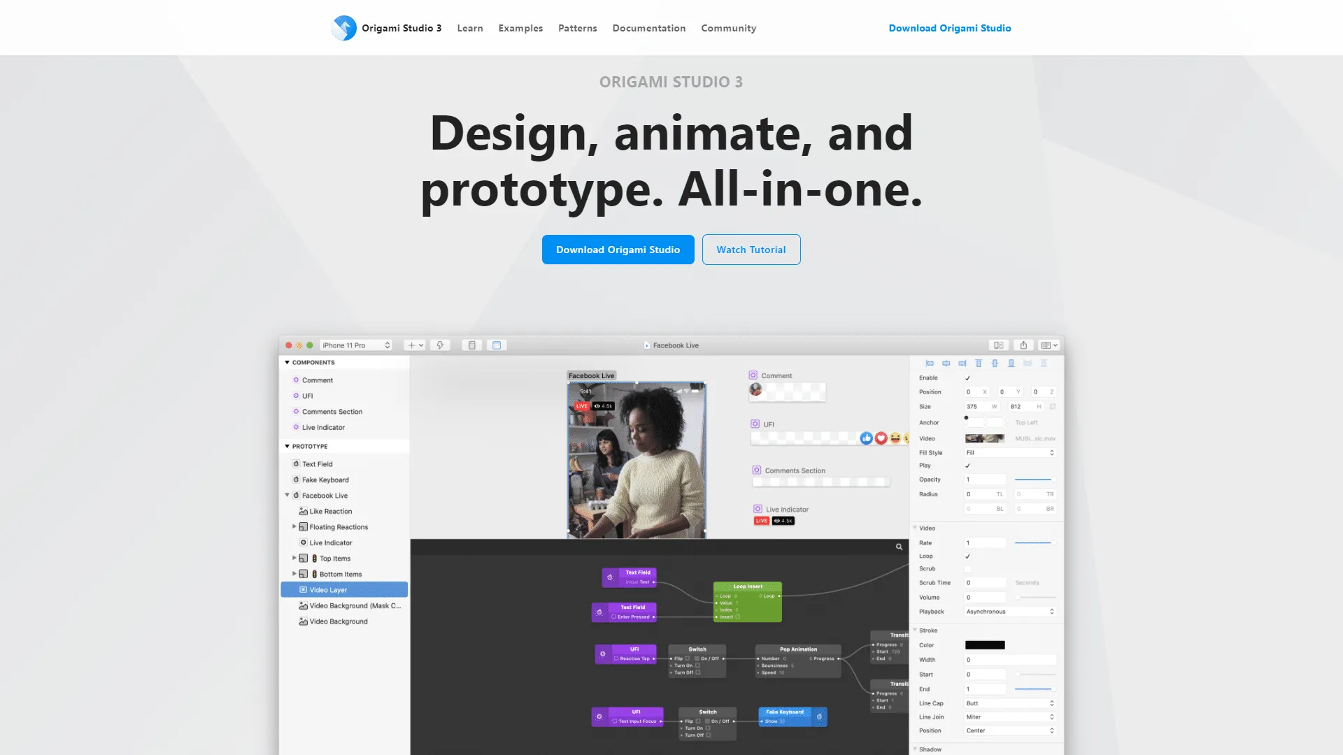This screenshot has height=755, width=1343.
Task: Click the align top edges icon
Action: pos(979,364)
